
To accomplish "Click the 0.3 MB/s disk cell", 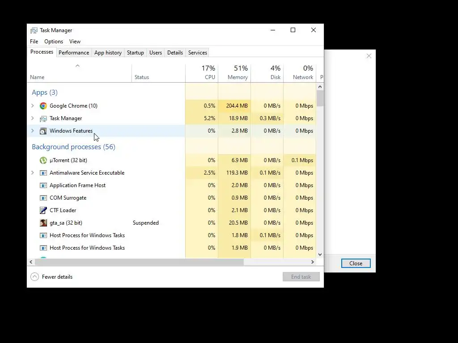I will [x=267, y=118].
